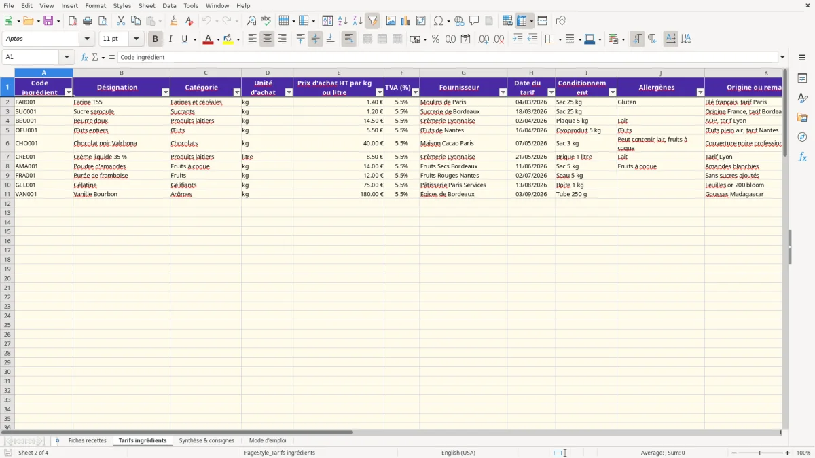Click the Insert Comment icon
The width and height of the screenshot is (815, 458).
474,21
